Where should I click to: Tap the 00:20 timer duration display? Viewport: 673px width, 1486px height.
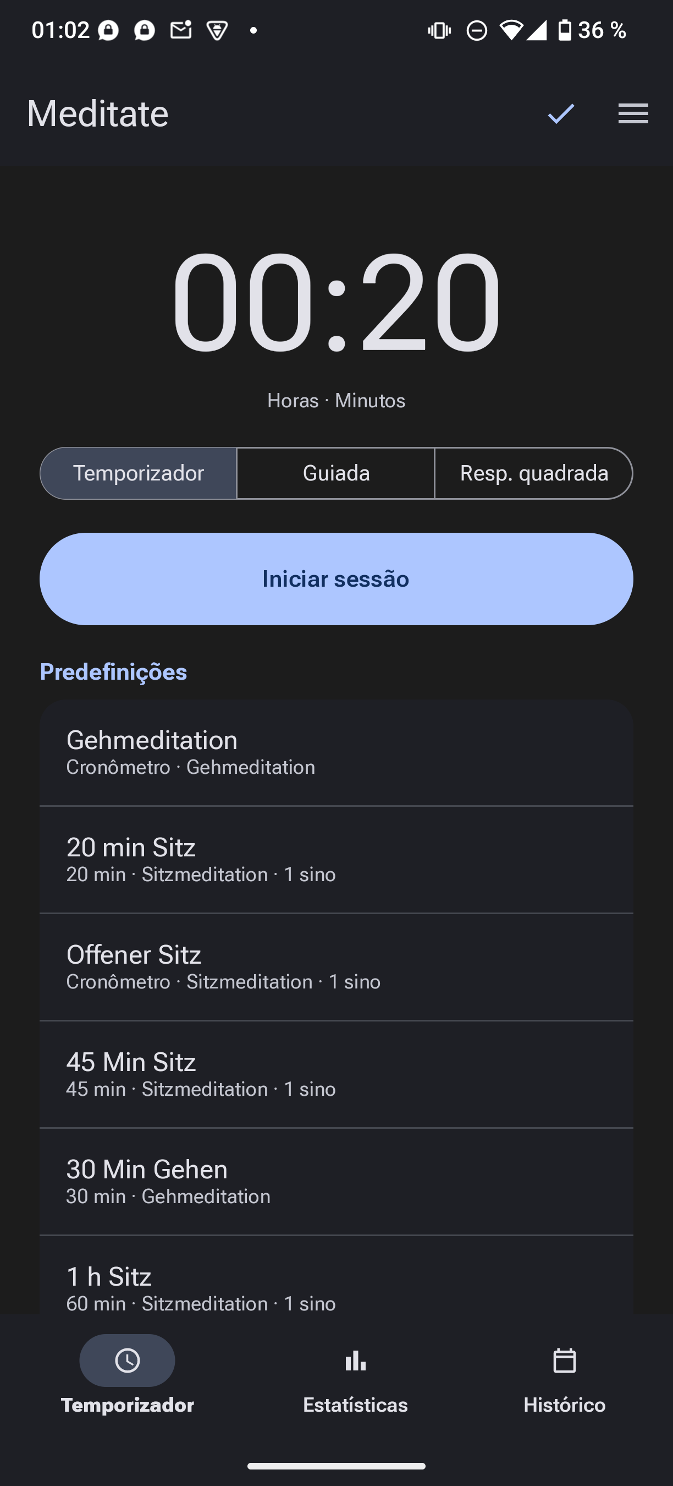(336, 302)
